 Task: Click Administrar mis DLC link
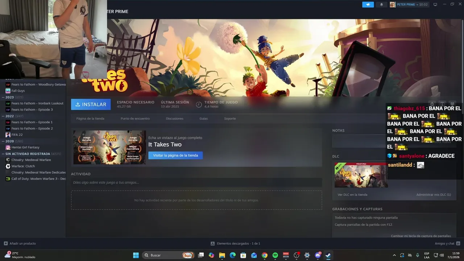(x=434, y=195)
